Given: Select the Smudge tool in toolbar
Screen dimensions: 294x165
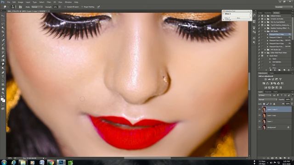Looking at the screenshot, I should click(3, 64).
